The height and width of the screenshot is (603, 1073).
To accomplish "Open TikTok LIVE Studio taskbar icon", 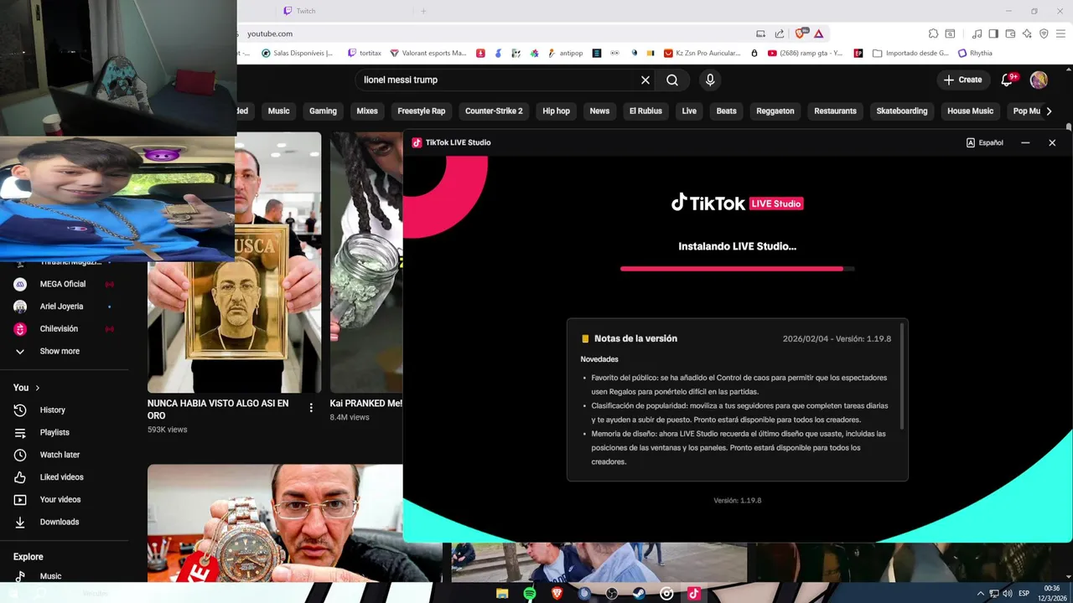I will [693, 594].
